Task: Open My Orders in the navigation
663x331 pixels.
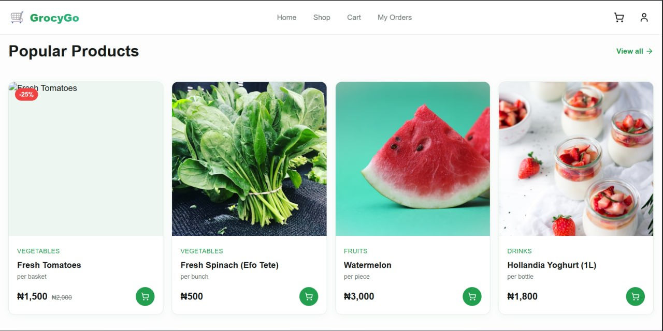Action: 395,18
